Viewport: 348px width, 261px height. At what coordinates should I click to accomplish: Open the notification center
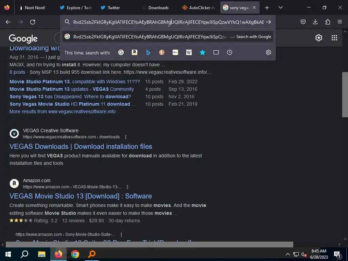pos(337,254)
